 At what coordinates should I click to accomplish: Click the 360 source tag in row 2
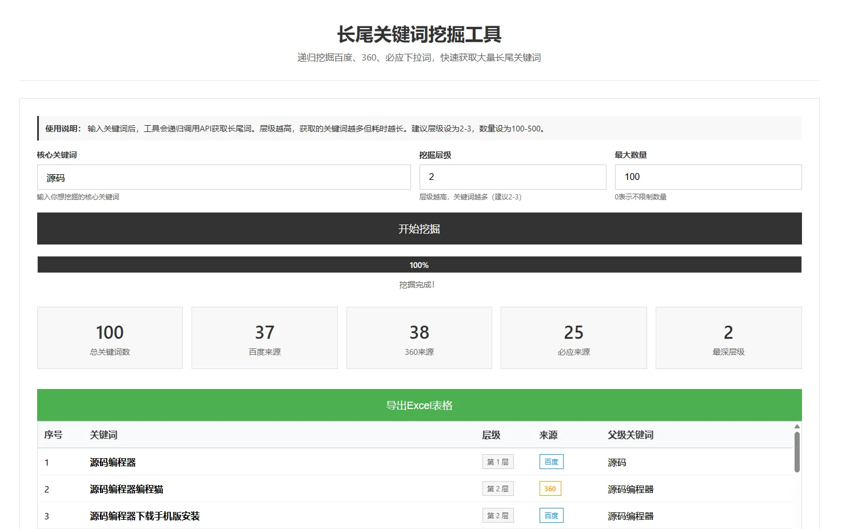[550, 488]
